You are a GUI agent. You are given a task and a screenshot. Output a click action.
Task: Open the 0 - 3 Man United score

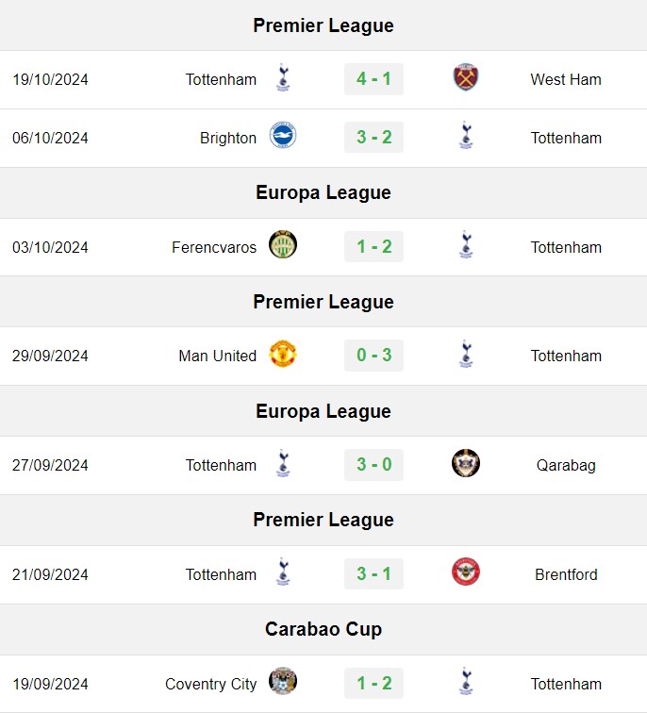tap(373, 356)
